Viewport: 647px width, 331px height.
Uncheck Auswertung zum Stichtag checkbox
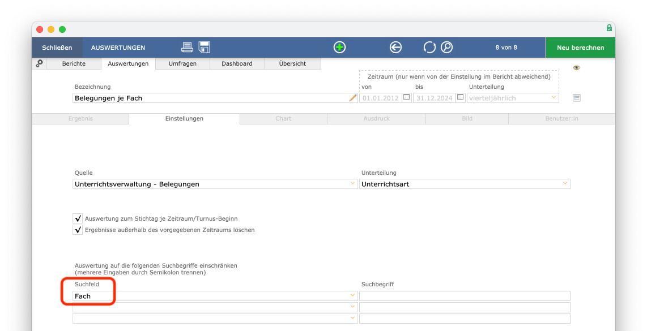[x=78, y=218]
